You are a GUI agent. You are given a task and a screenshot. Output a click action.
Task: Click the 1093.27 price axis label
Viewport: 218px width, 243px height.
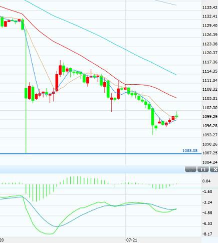coord(210,135)
